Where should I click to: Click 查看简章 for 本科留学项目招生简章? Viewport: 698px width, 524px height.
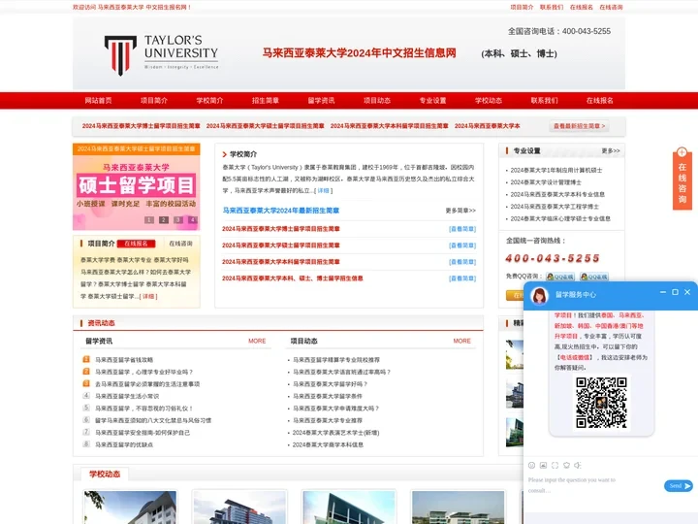[x=462, y=262]
